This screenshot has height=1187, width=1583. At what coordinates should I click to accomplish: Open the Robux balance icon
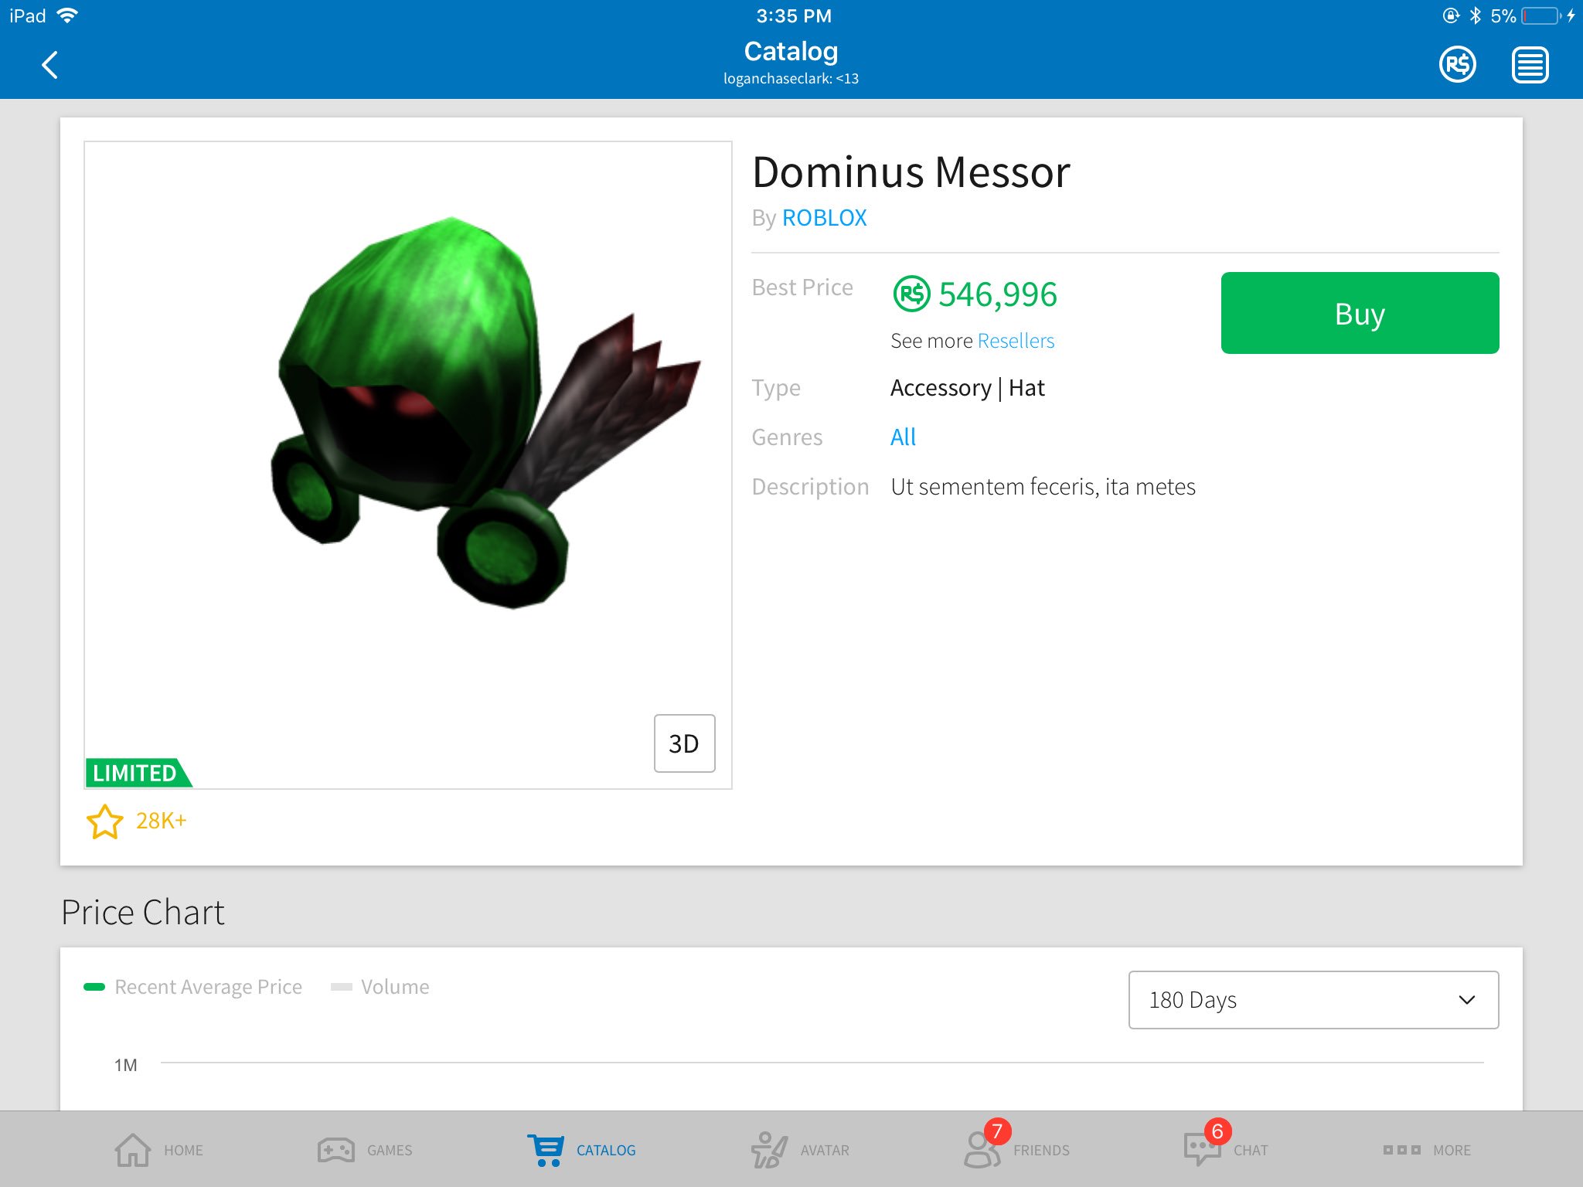(x=1457, y=65)
